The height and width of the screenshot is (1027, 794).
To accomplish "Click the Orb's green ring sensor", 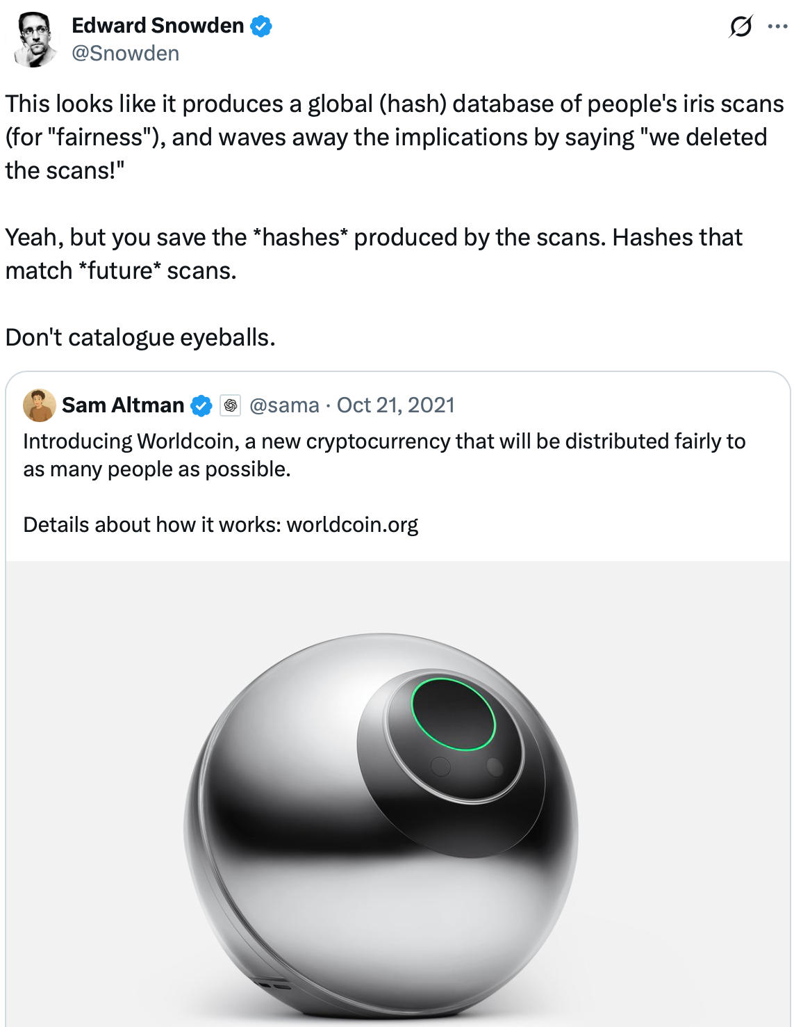I will (x=453, y=714).
